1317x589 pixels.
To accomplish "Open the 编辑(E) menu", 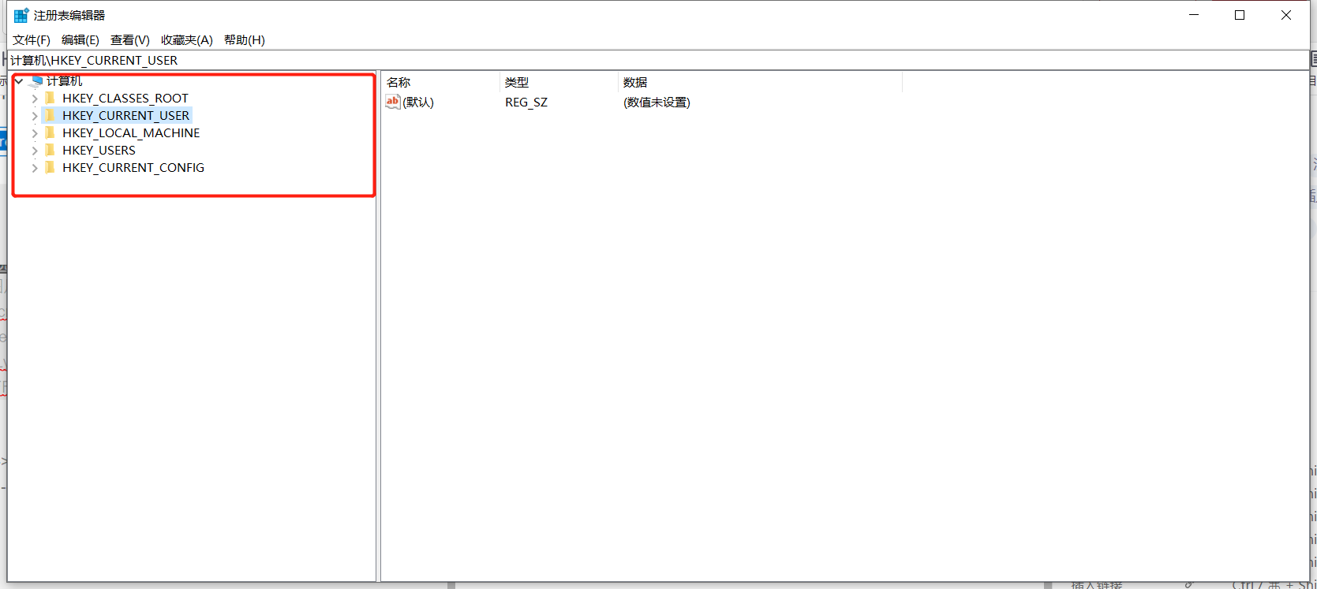I will point(80,39).
